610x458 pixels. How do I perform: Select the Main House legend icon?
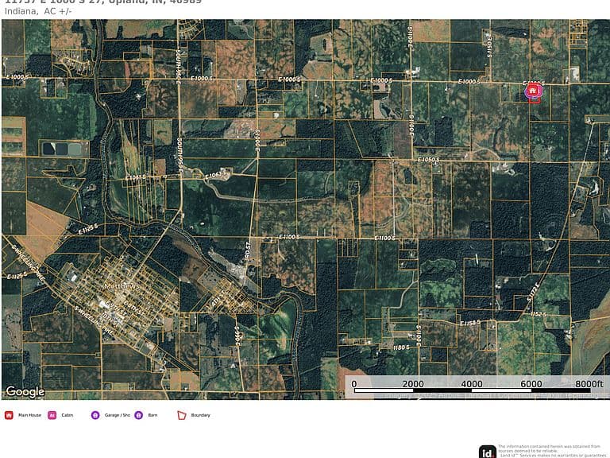pos(9,415)
